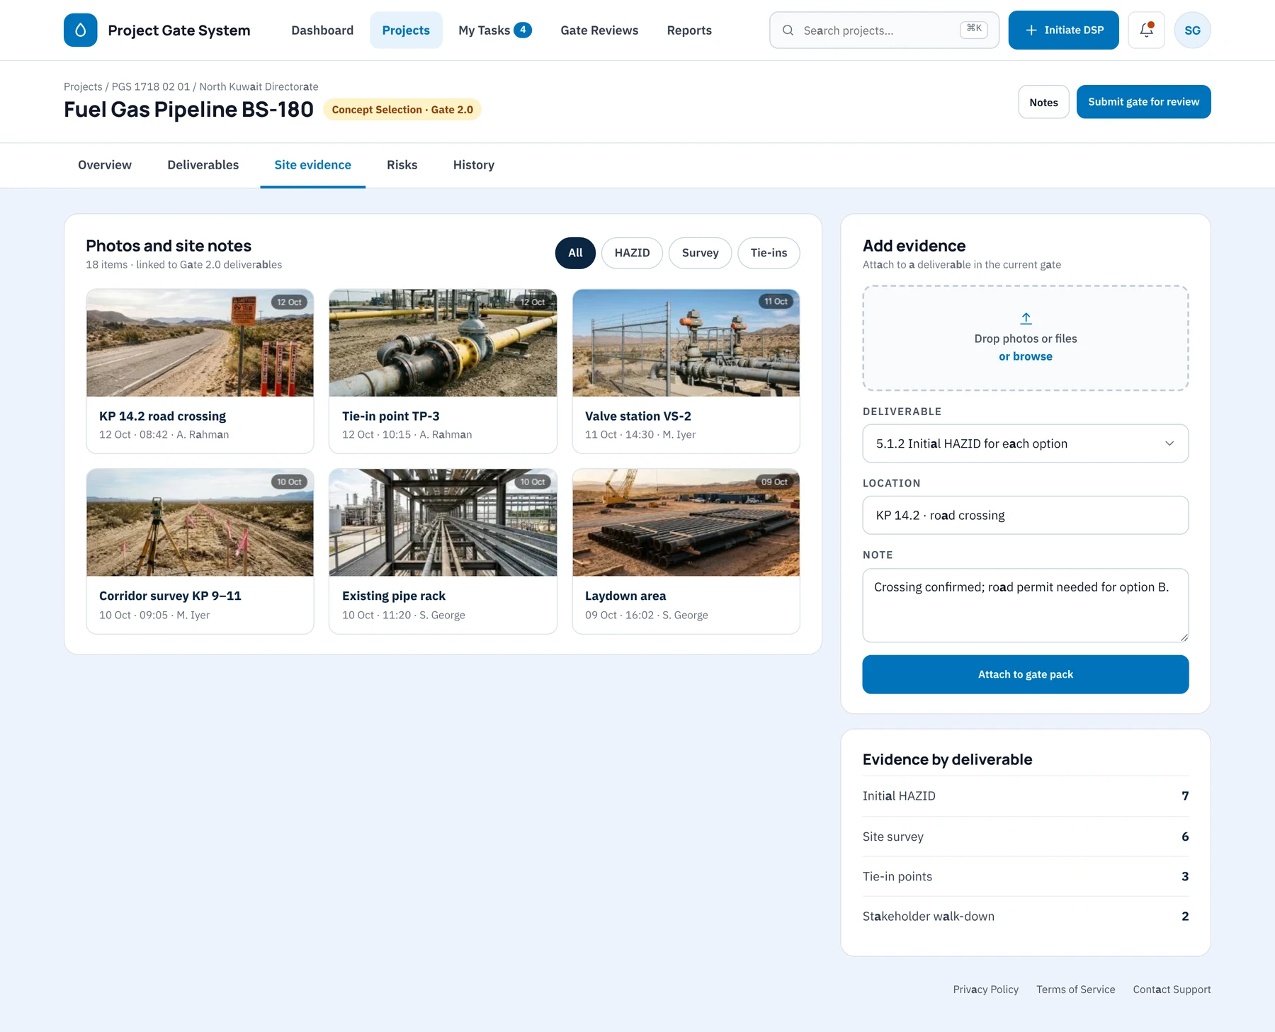The height and width of the screenshot is (1032, 1275).
Task: Switch to the Risks tab
Action: coord(402,165)
